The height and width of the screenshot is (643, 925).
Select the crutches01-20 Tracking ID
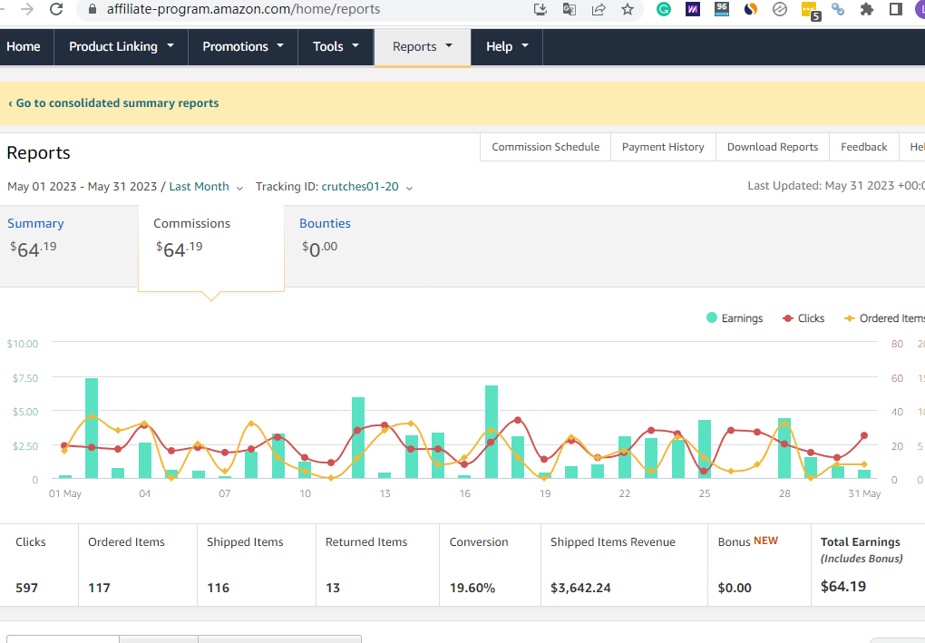(360, 187)
